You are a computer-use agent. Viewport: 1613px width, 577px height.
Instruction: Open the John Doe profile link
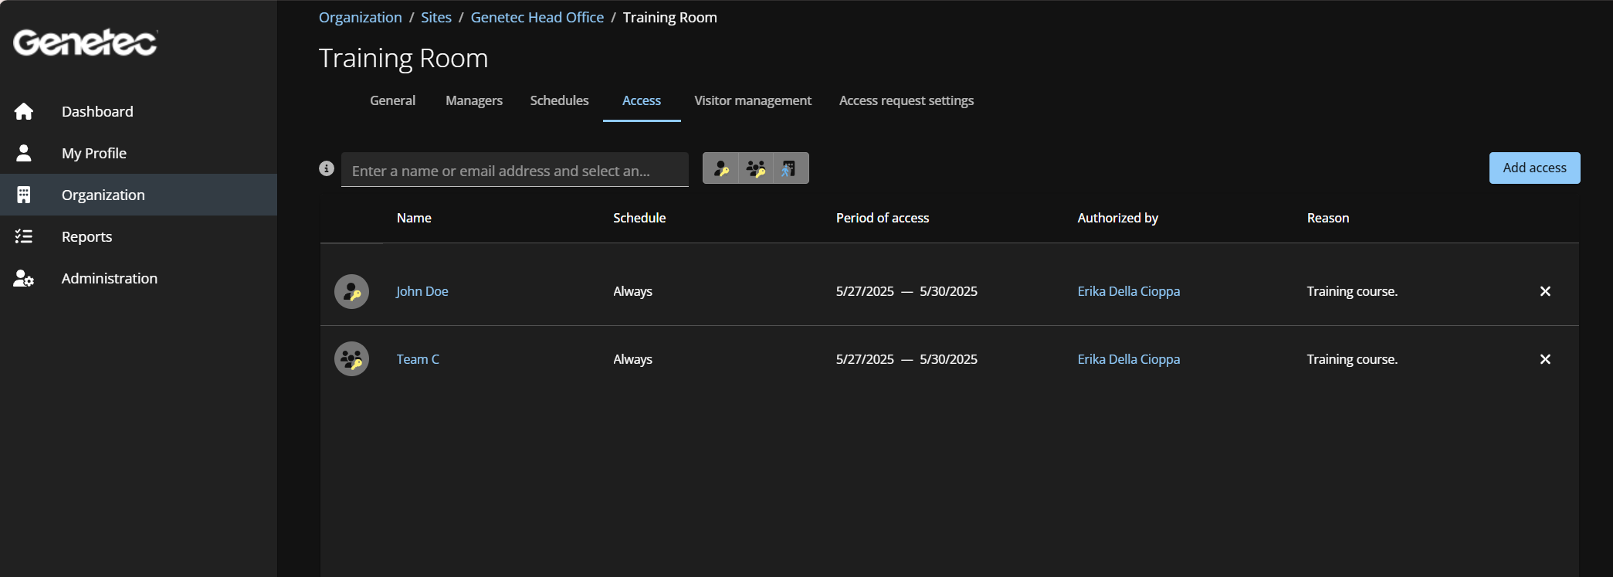(422, 291)
